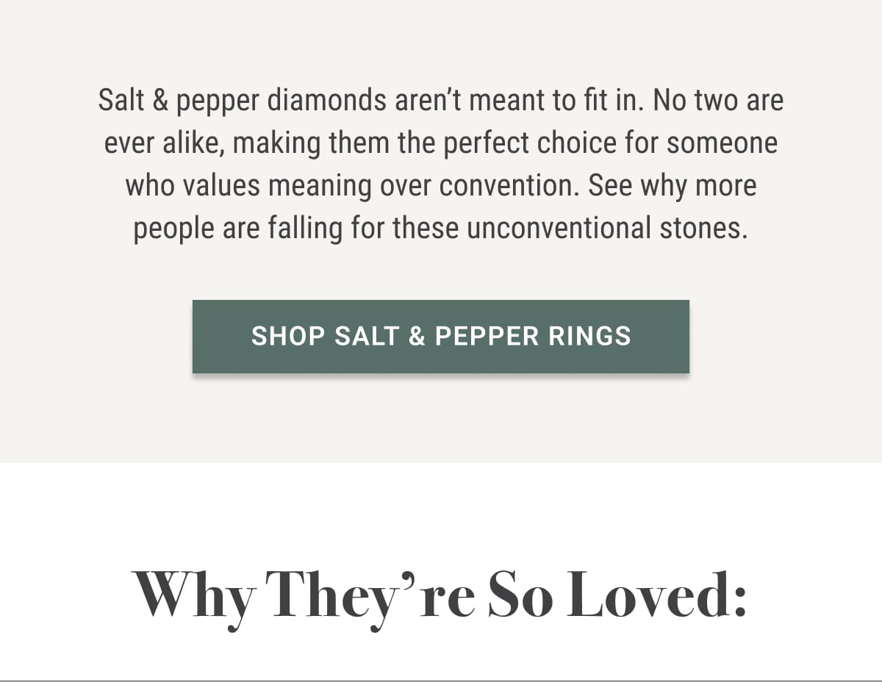This screenshot has height=688, width=882.
Task: Click the ampersand on the green button
Action: [416, 337]
